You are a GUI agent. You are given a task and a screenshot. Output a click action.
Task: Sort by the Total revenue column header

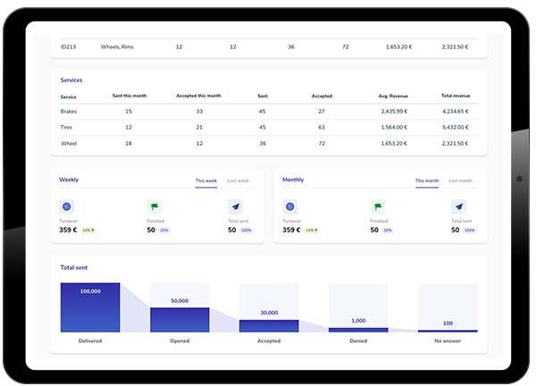pyautogui.click(x=456, y=96)
